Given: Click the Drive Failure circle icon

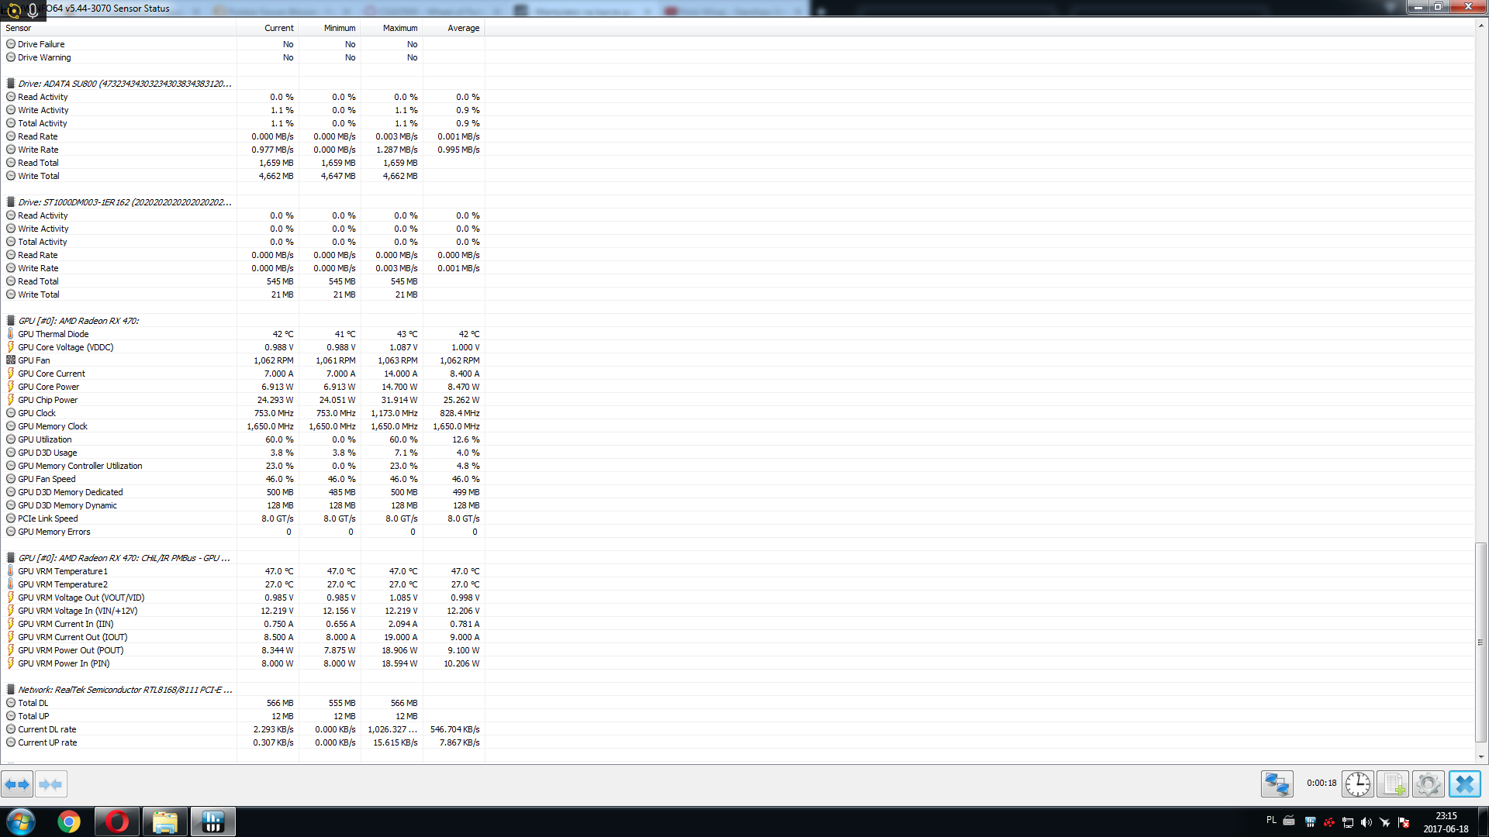Looking at the screenshot, I should coord(11,44).
